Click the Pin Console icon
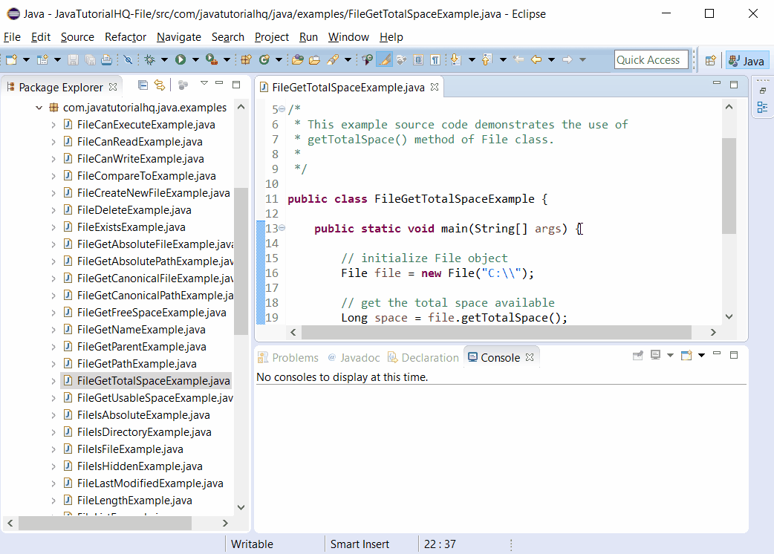Screen dimensions: 774x554 coord(638,355)
